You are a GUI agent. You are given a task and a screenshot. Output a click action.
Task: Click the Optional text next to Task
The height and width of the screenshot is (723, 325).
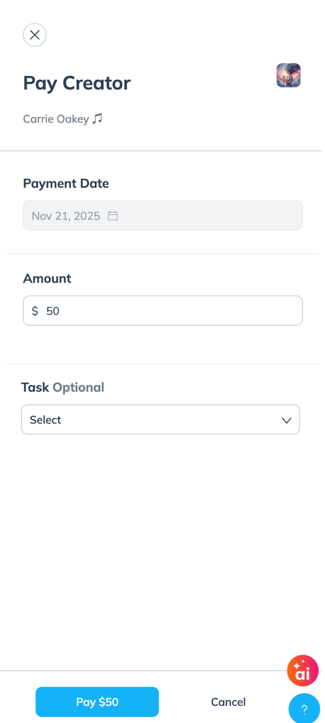point(78,388)
